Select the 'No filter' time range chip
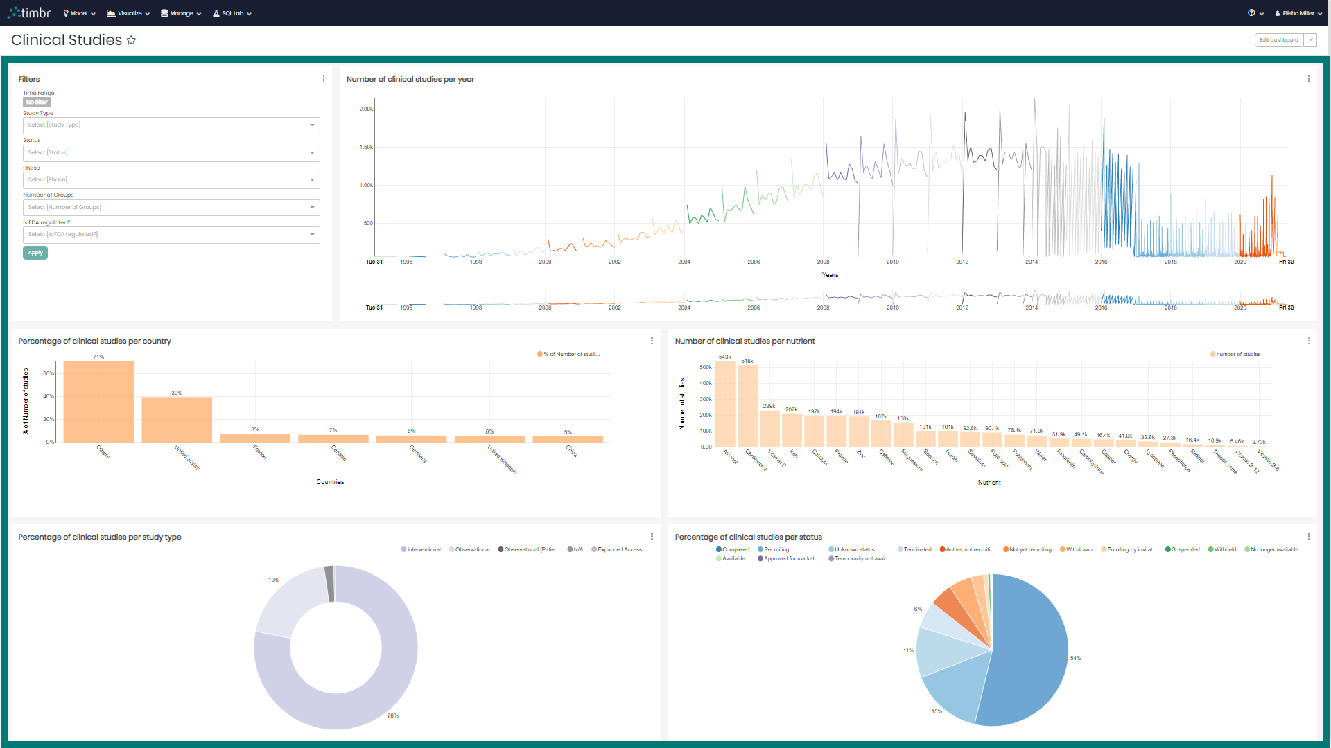This screenshot has width=1331, height=748. (x=36, y=102)
